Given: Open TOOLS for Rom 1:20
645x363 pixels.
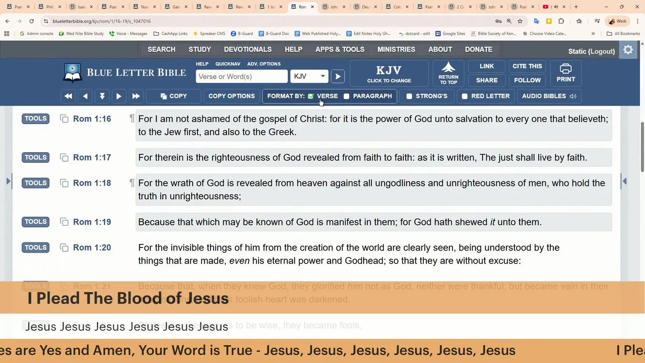Looking at the screenshot, I should tap(36, 248).
